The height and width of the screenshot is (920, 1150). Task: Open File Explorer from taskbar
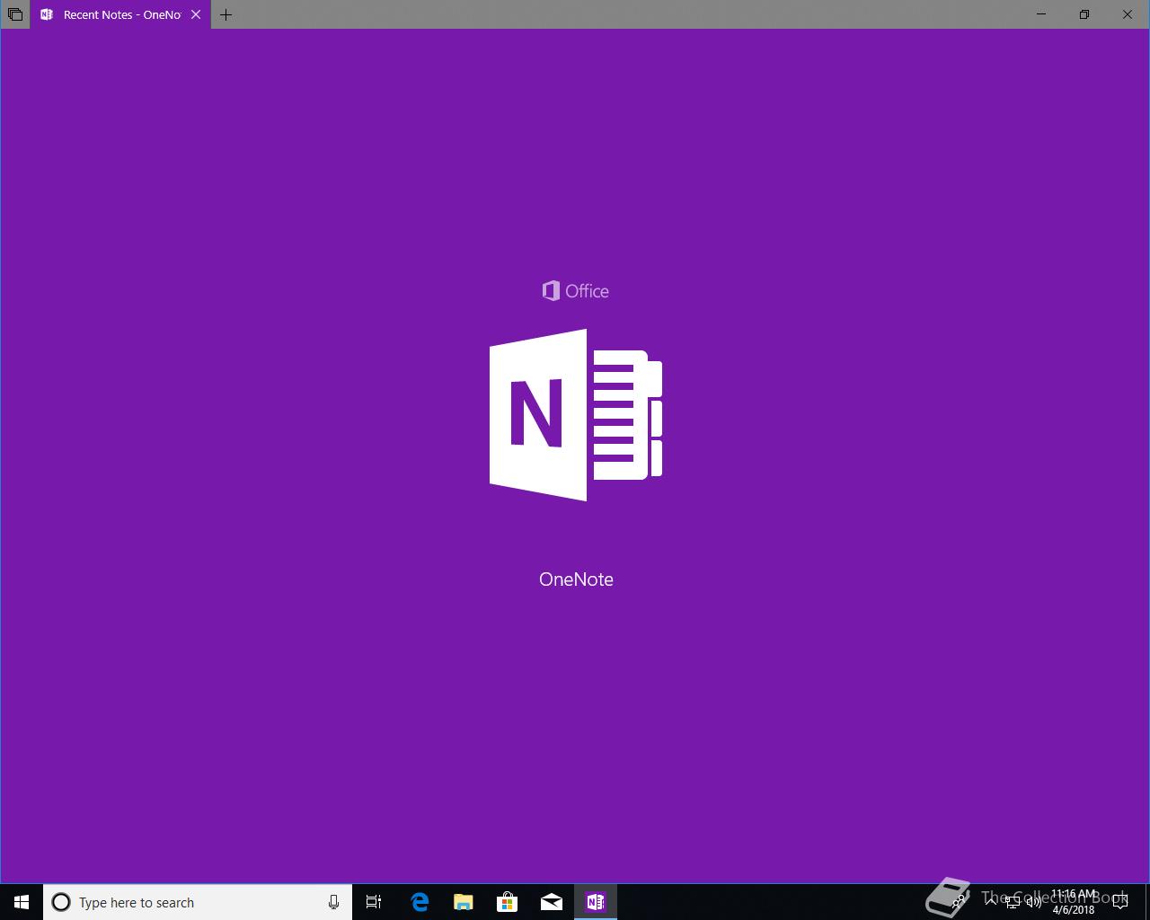464,902
